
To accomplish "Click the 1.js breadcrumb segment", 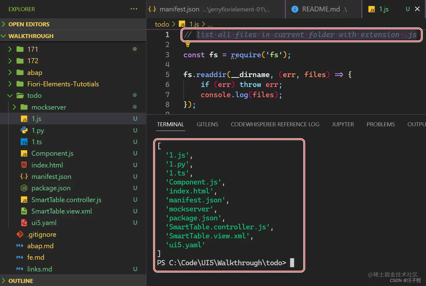I will pyautogui.click(x=194, y=24).
